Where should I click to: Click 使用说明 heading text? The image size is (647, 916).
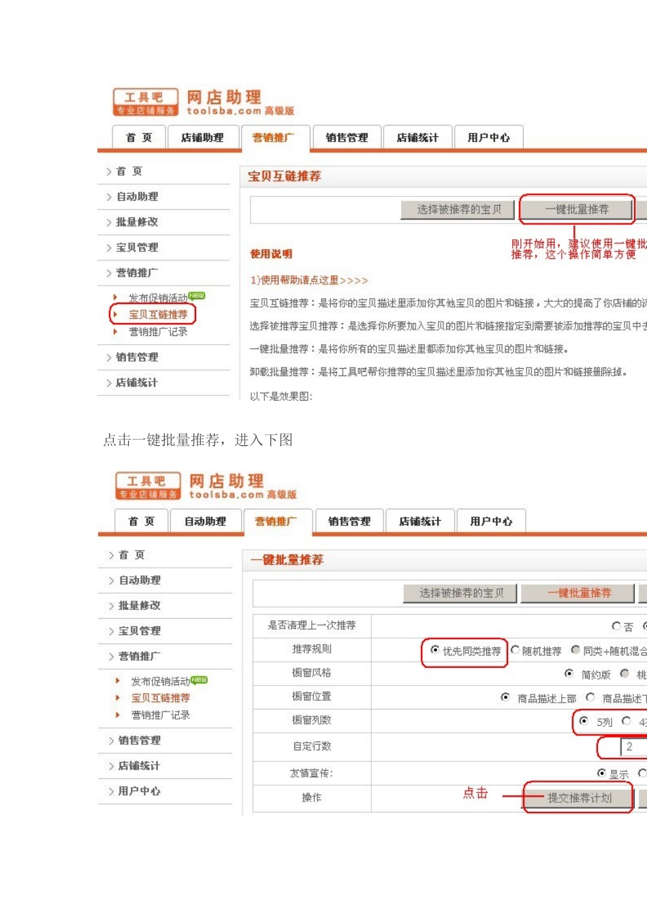pyautogui.click(x=271, y=254)
